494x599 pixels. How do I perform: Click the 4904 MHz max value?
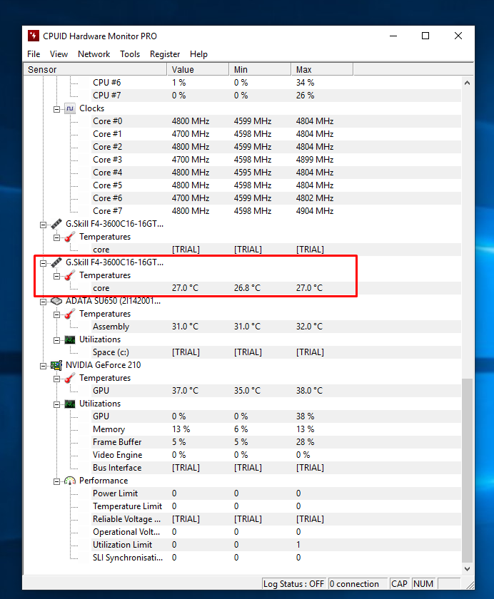(x=315, y=211)
